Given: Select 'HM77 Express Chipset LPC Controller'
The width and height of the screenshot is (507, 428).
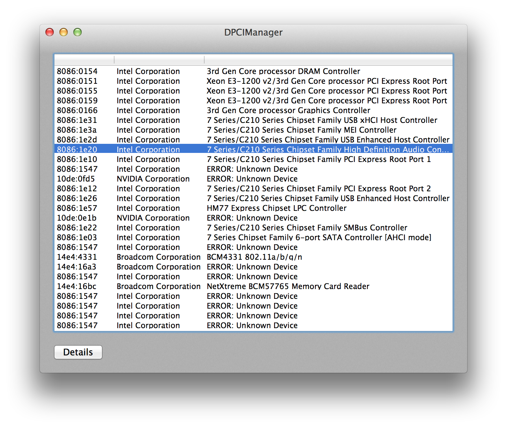Looking at the screenshot, I should coord(277,208).
